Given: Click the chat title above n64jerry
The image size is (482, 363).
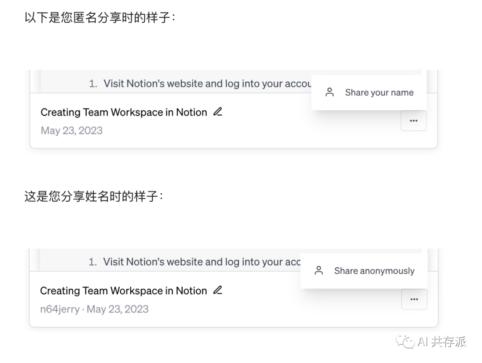Looking at the screenshot, I should [x=123, y=291].
